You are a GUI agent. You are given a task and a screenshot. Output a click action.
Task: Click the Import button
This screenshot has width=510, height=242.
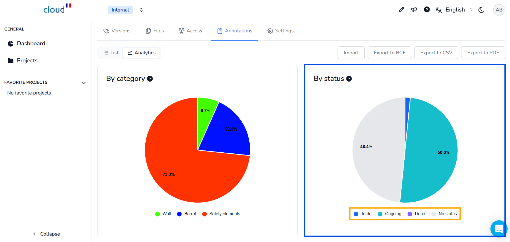click(351, 53)
